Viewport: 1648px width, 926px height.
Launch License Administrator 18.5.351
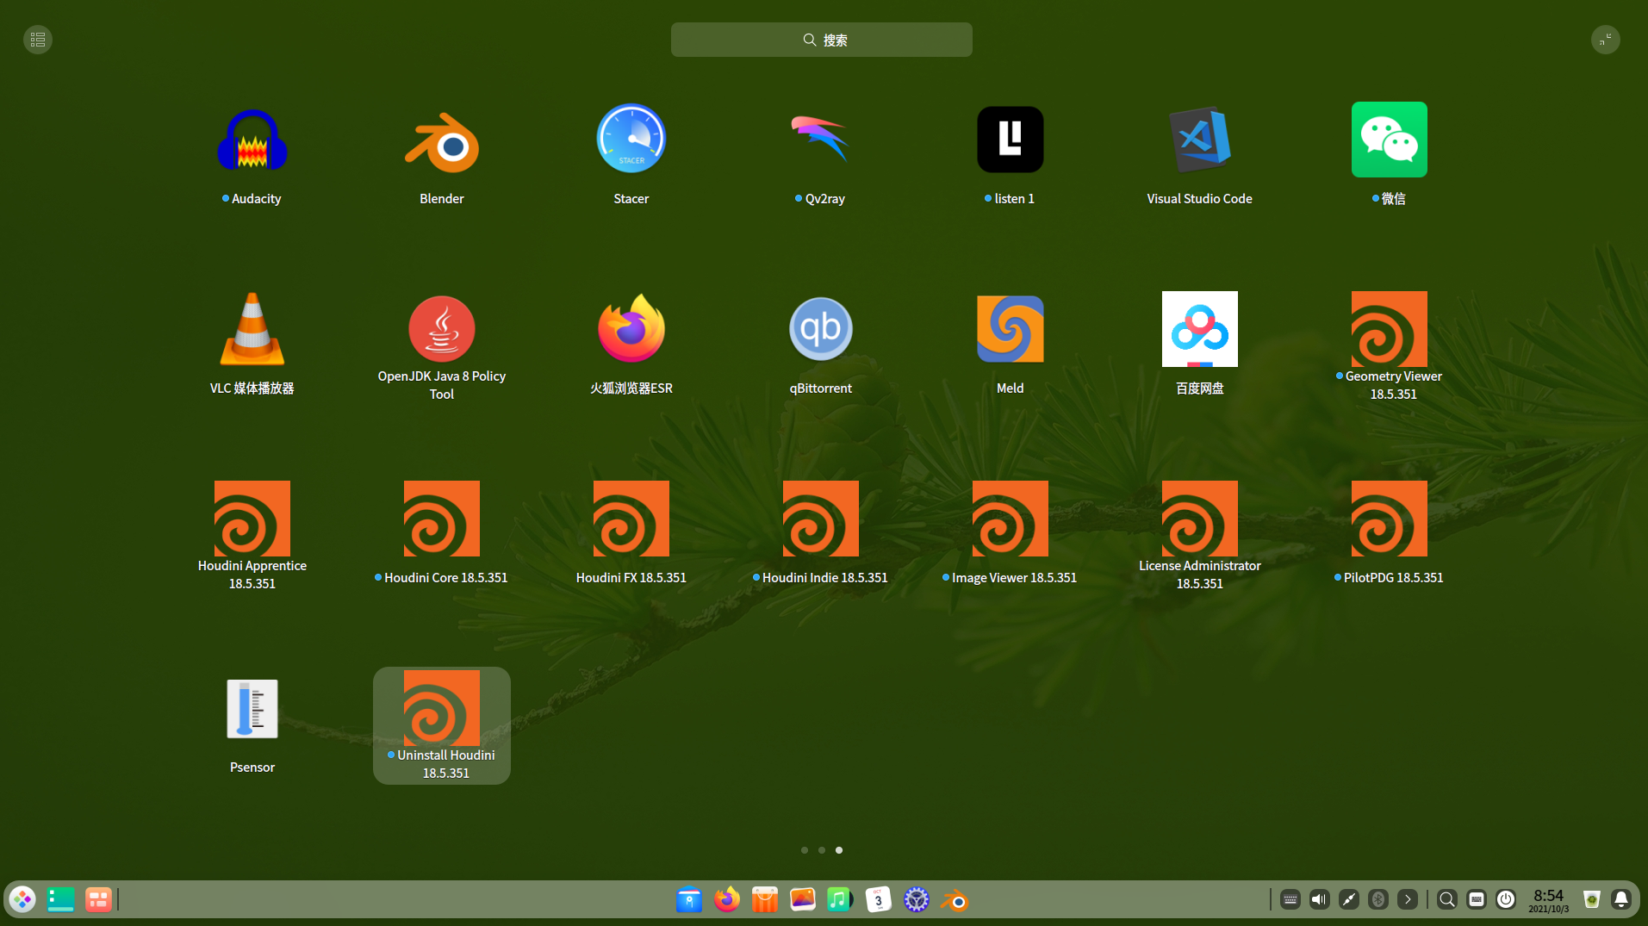coord(1199,519)
